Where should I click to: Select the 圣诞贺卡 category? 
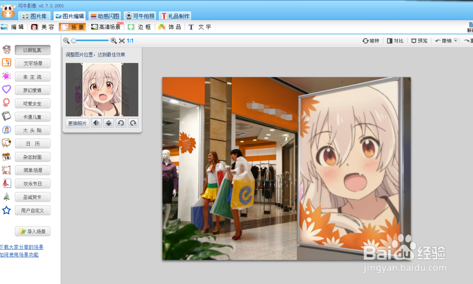pos(33,197)
